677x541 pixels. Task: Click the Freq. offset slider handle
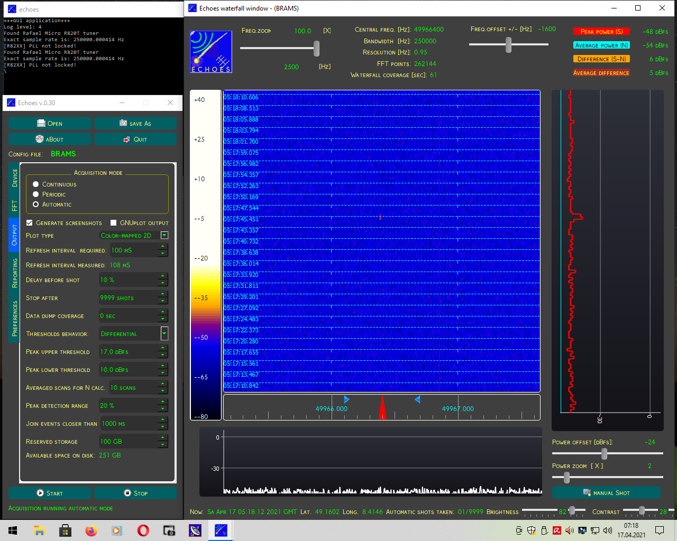tap(508, 45)
